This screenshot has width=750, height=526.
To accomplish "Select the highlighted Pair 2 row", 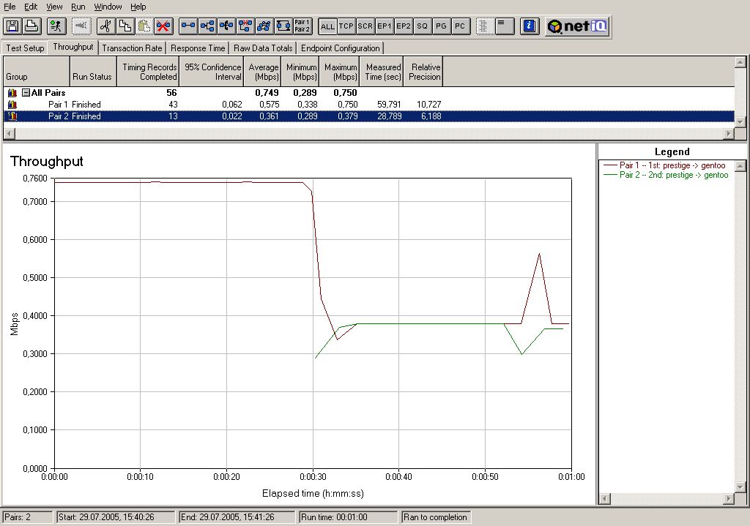I will tap(369, 116).
